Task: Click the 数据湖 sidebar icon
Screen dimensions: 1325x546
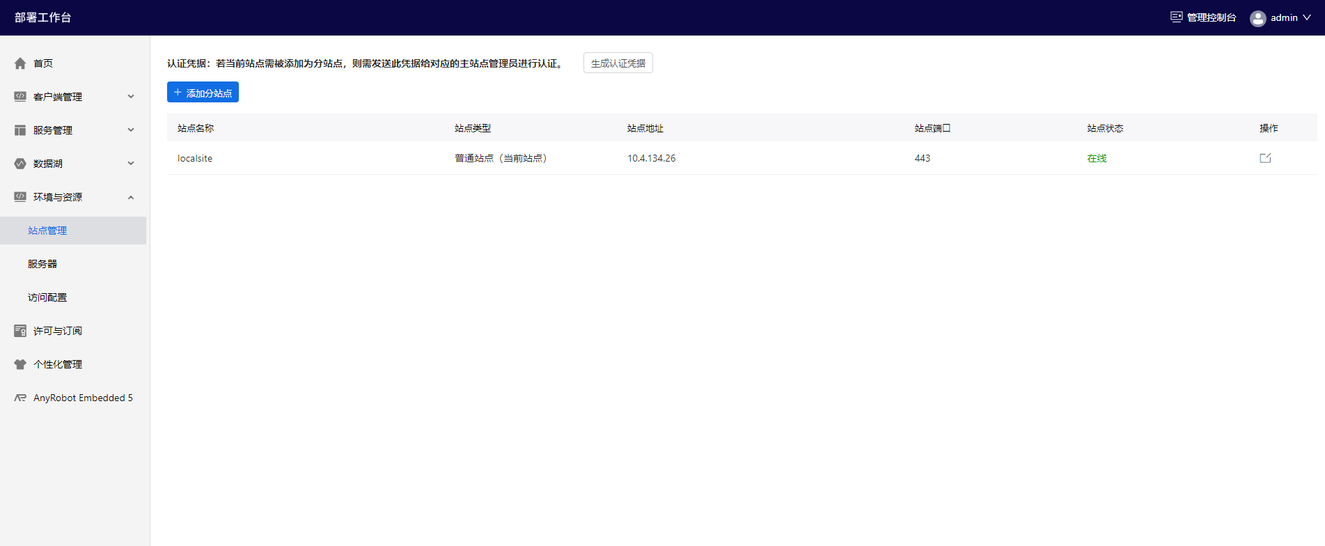Action: (x=20, y=164)
